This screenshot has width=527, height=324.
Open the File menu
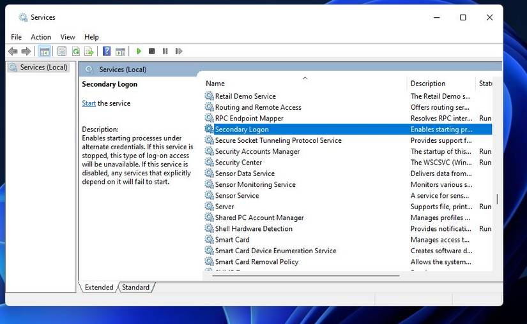[16, 37]
